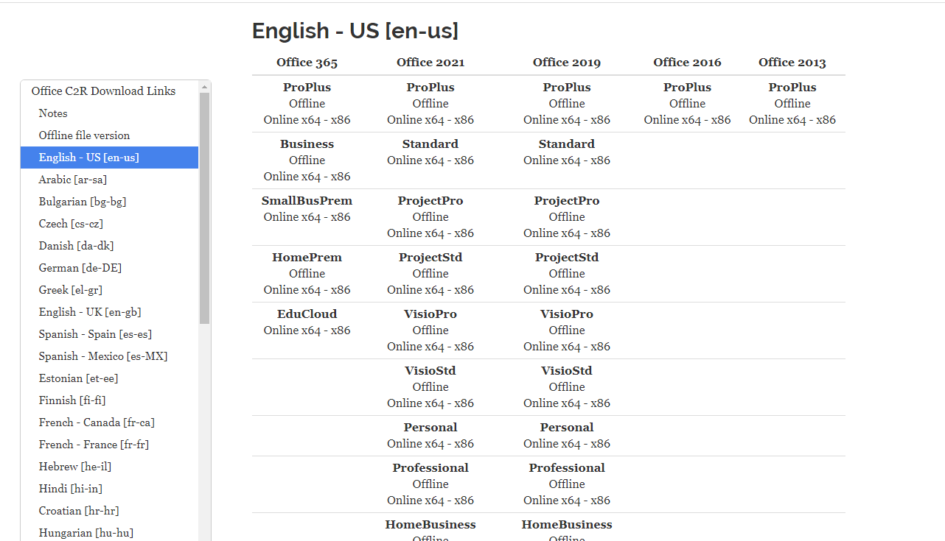Open Office C2R Download Links heading
Image resolution: width=945 pixels, height=541 pixels.
click(x=103, y=91)
